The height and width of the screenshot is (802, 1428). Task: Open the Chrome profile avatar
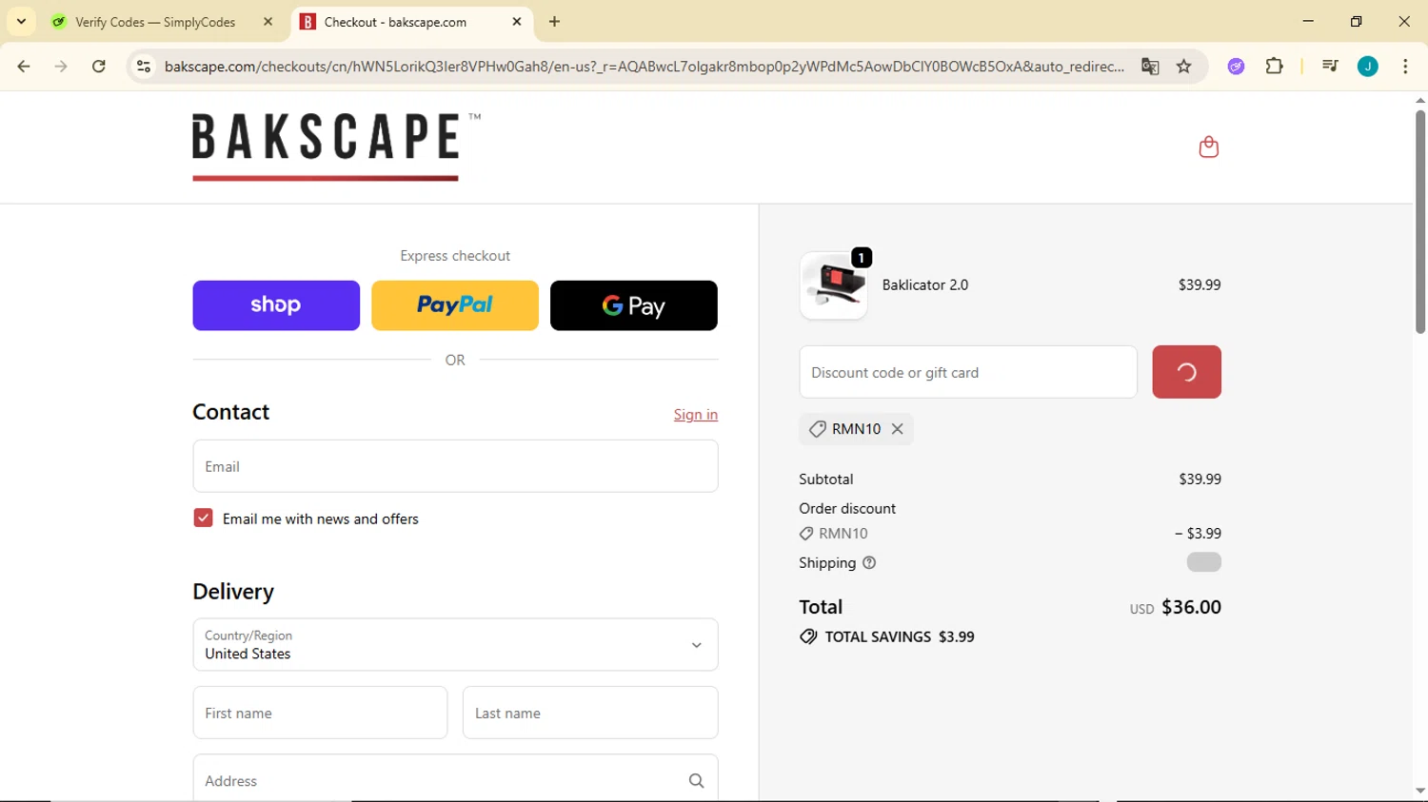(x=1367, y=67)
